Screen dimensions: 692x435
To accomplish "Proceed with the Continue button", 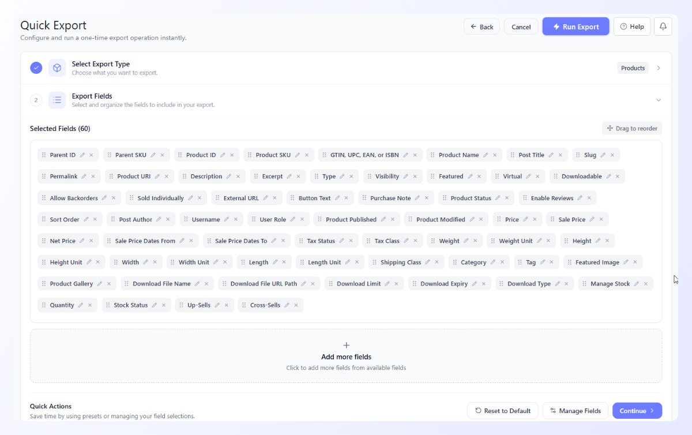I will click(637, 411).
